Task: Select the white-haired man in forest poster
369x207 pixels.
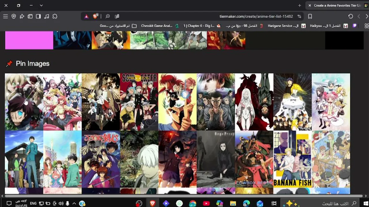Action: [x=139, y=159]
